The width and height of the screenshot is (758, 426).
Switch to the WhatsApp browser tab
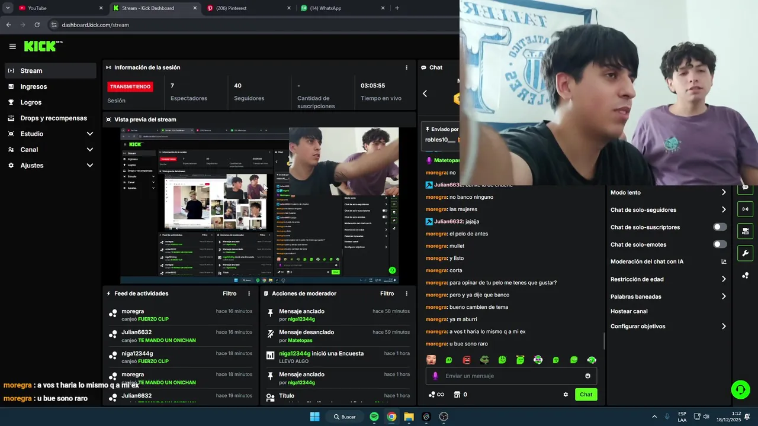click(x=342, y=8)
